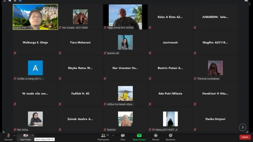Start Video using the camera button
The height and width of the screenshot is (142, 253).
(25, 136)
